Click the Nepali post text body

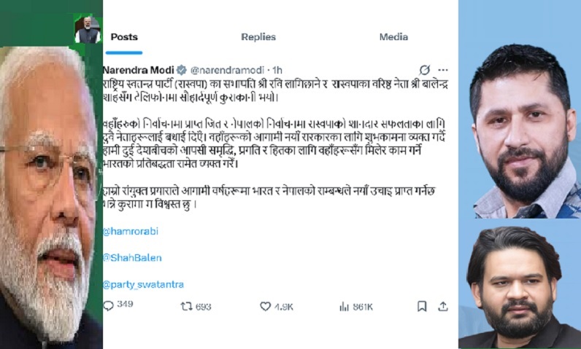(x=275, y=144)
